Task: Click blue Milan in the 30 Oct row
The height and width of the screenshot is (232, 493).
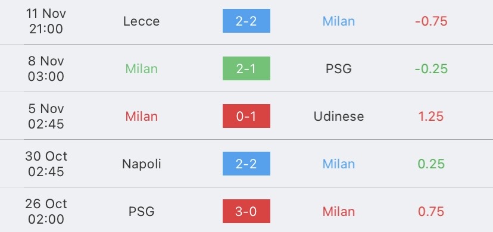Action: tap(339, 164)
